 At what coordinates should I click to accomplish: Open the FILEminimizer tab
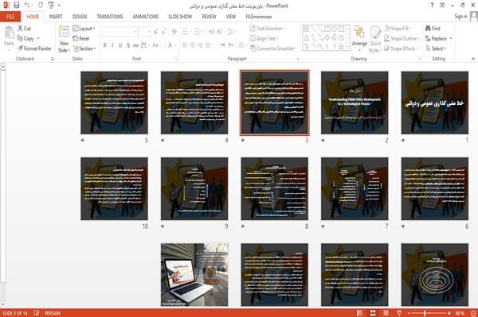click(x=258, y=17)
